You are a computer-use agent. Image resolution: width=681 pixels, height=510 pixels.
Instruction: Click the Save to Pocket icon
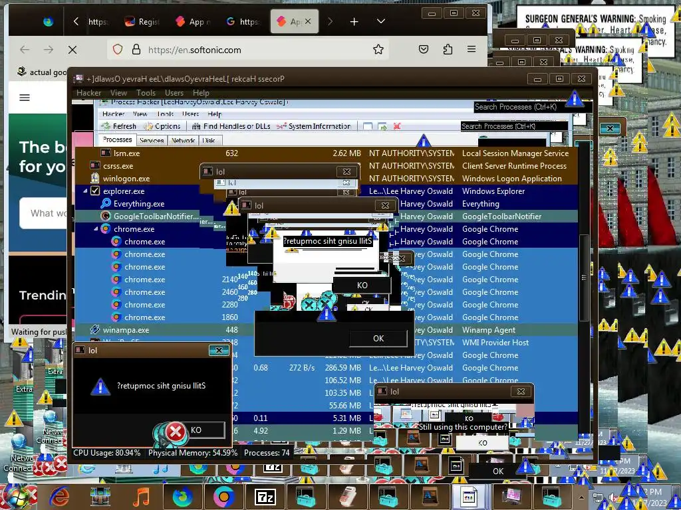[424, 49]
